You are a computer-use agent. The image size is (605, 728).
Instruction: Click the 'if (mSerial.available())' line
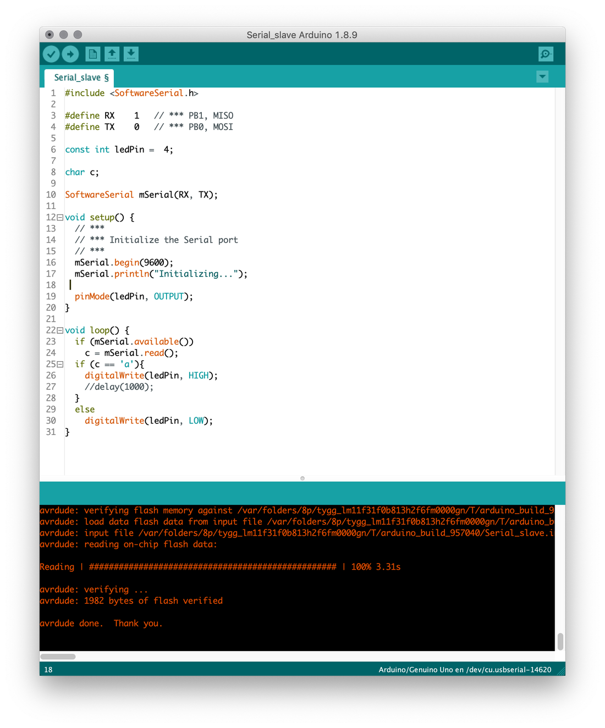click(x=134, y=341)
